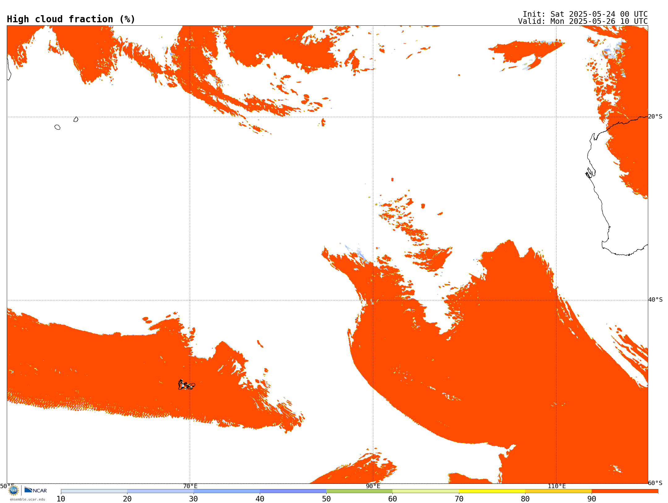The height and width of the screenshot is (503, 668).
Task: Pick the 90+ orange-red colorbar segment
Action: tap(625, 491)
